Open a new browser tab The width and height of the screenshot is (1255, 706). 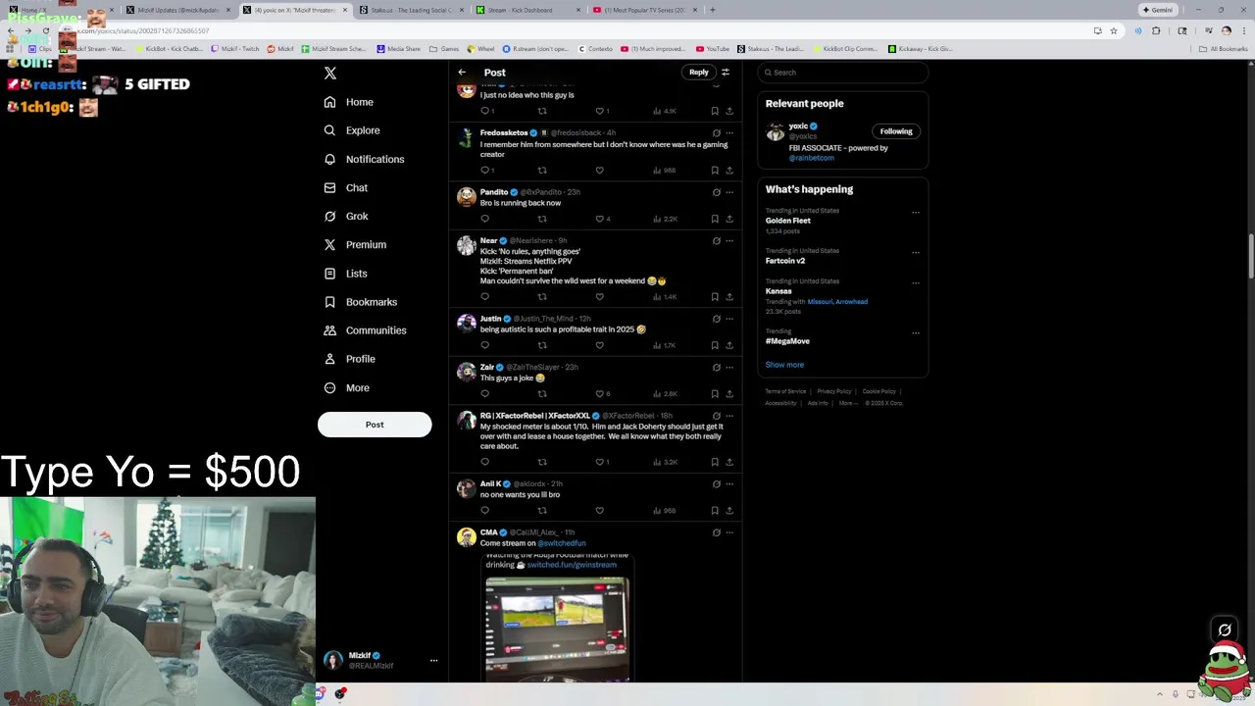tap(713, 10)
